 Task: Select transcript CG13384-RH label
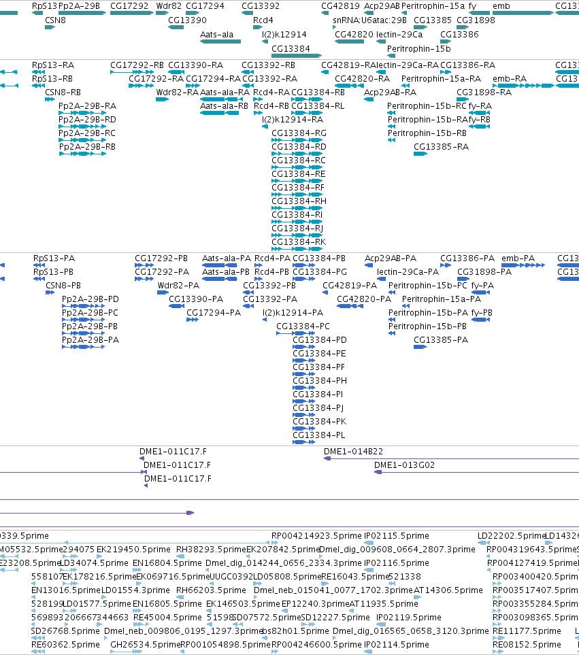299,201
